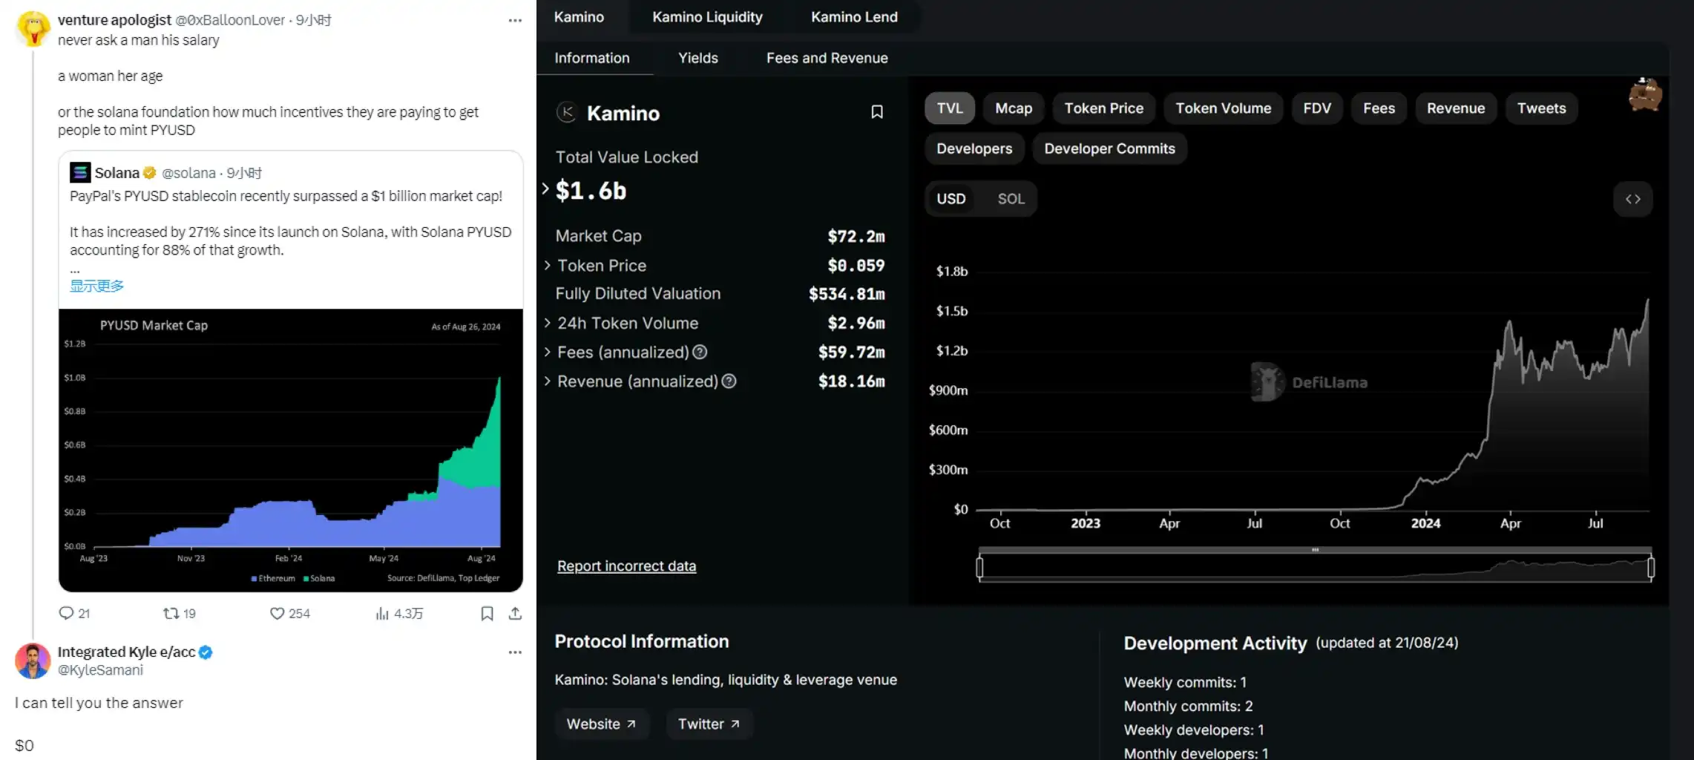1694x760 pixels.
Task: Open more options on venture apologist tweet
Action: 515,21
